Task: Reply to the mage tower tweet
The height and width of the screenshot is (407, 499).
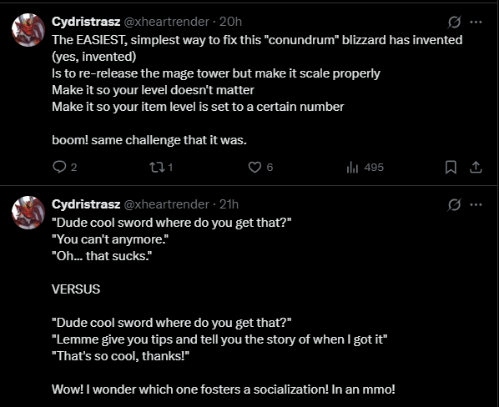Action: [64, 167]
